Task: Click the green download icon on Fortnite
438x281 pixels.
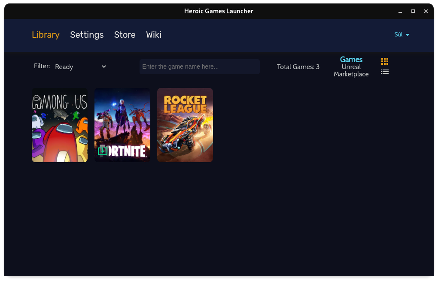Action: (x=103, y=151)
